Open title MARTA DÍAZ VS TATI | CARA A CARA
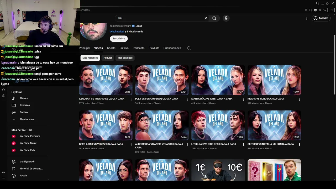336x189 pixels. pos(212,99)
